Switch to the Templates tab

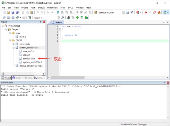click(x=39, y=78)
